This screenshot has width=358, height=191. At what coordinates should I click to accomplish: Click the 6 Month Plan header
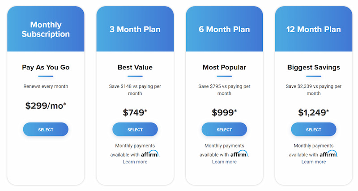pyautogui.click(x=224, y=29)
